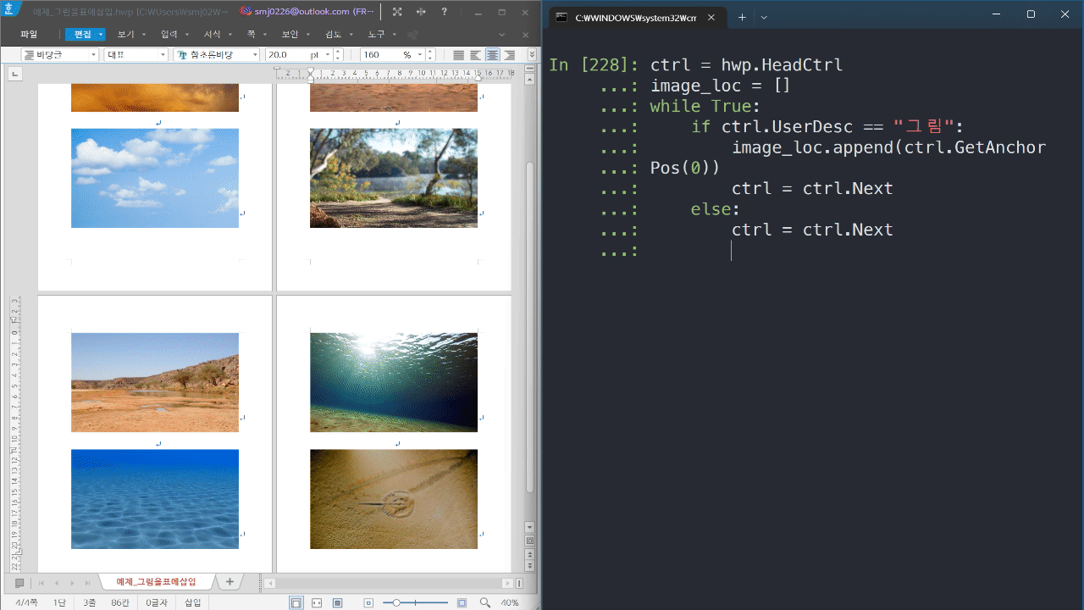Open Hangul help question mark
The width and height of the screenshot is (1084, 610).
(445, 12)
